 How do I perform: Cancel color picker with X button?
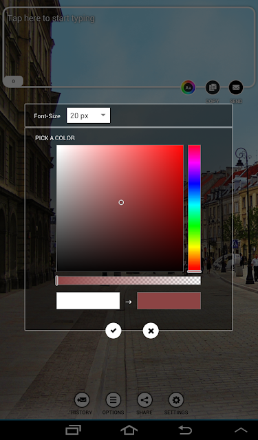click(x=151, y=331)
